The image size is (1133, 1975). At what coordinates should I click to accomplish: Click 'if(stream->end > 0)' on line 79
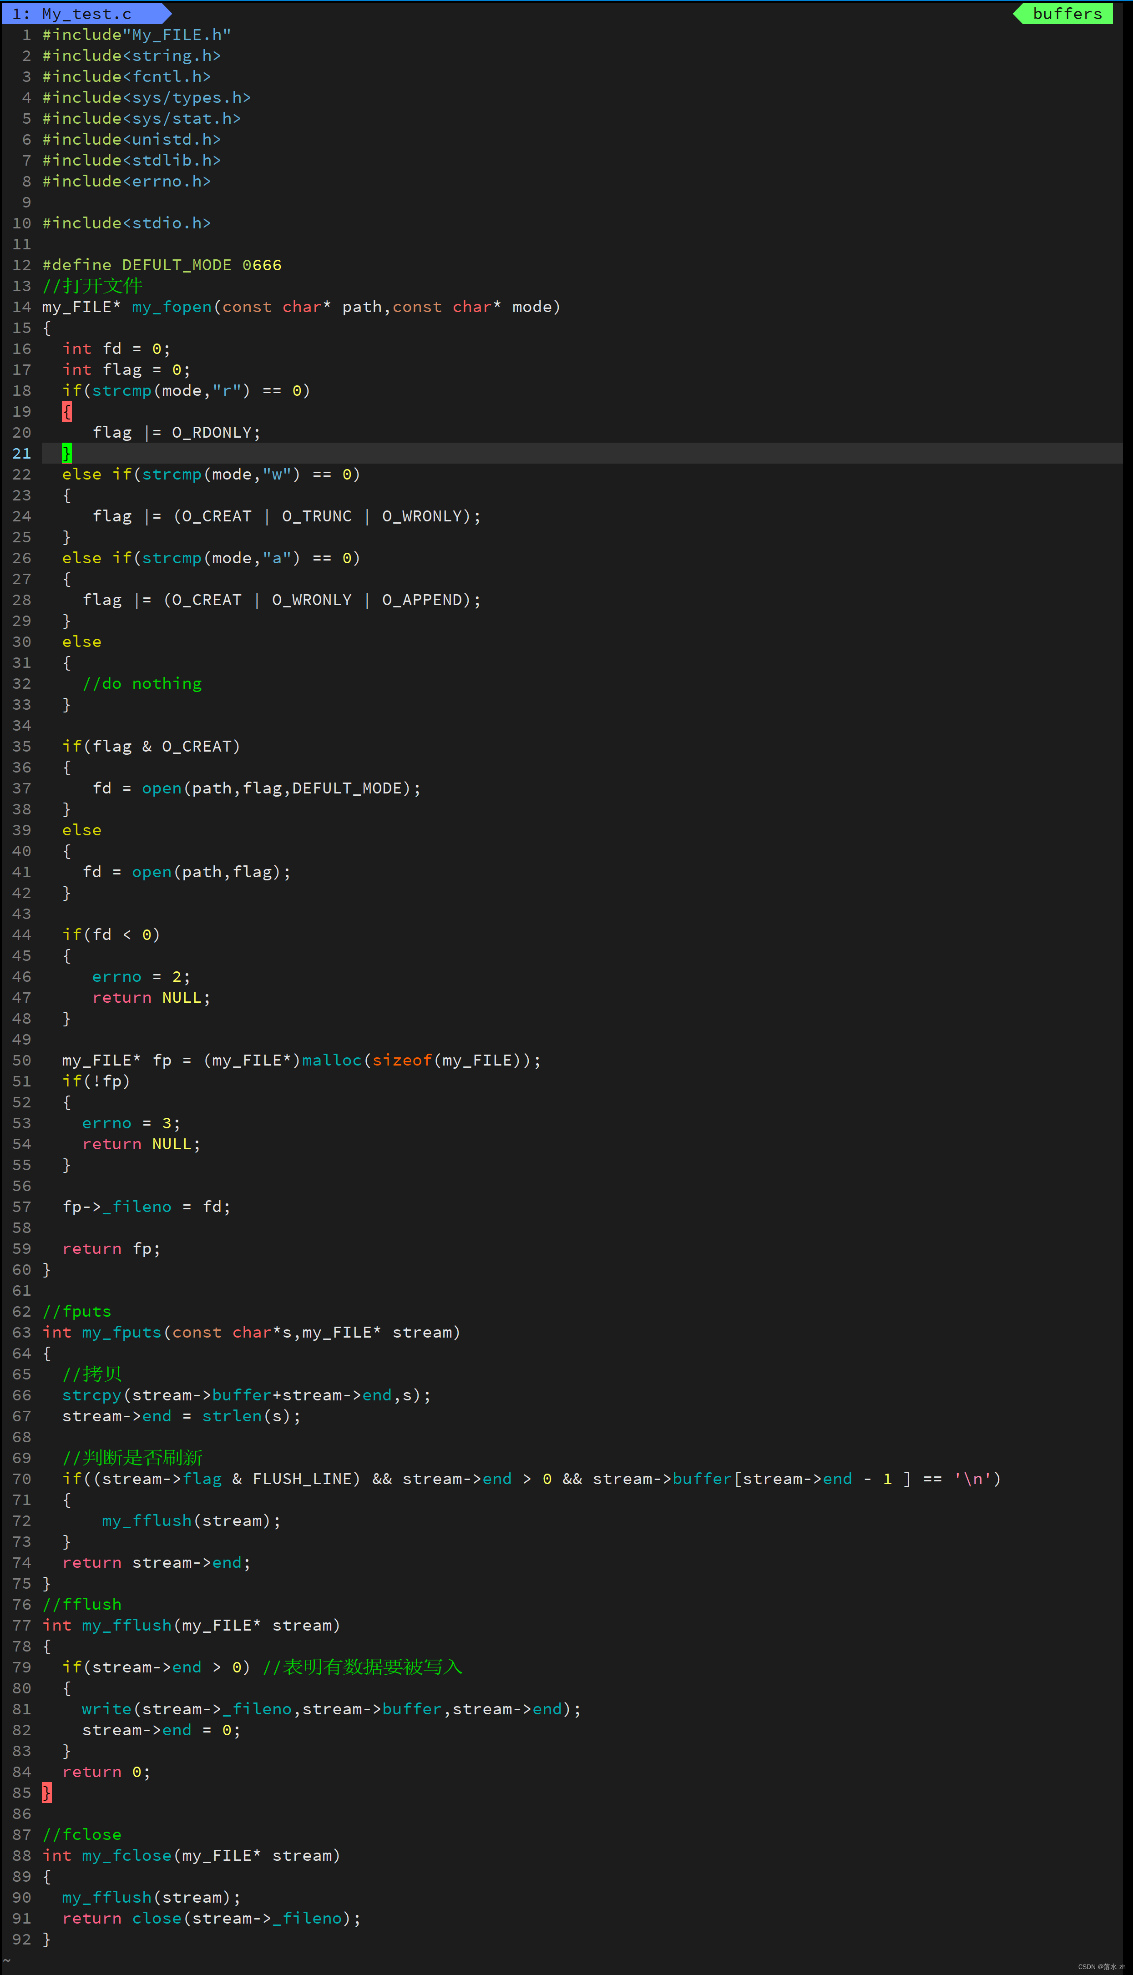coord(157,1668)
